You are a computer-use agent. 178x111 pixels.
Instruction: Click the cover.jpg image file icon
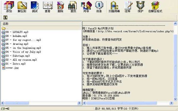click(x=4, y=68)
